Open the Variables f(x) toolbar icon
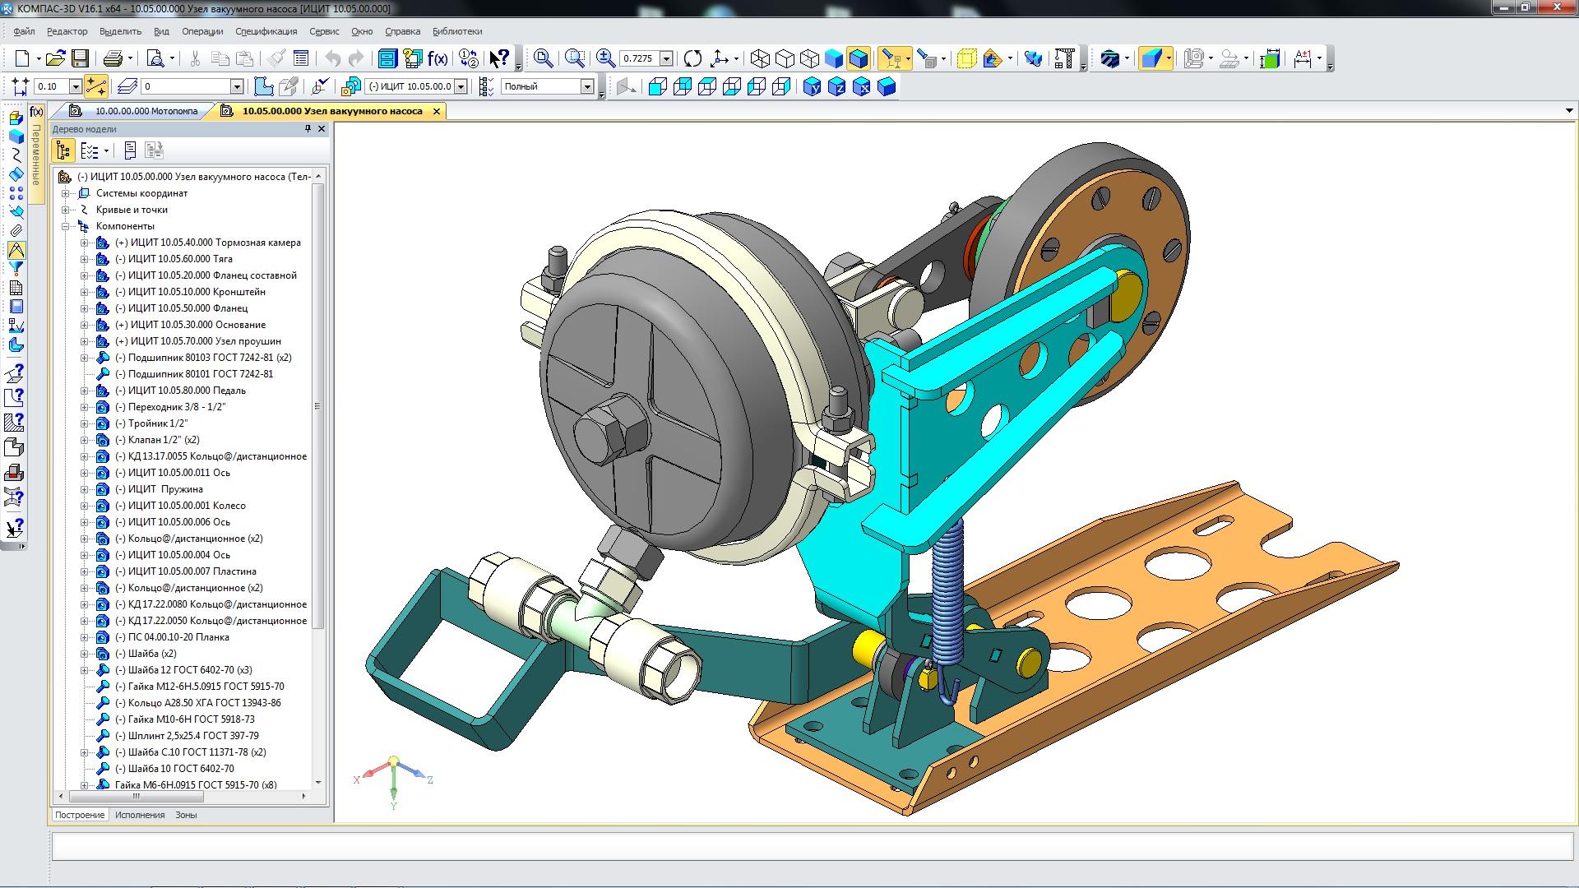The height and width of the screenshot is (888, 1579). tap(438, 58)
